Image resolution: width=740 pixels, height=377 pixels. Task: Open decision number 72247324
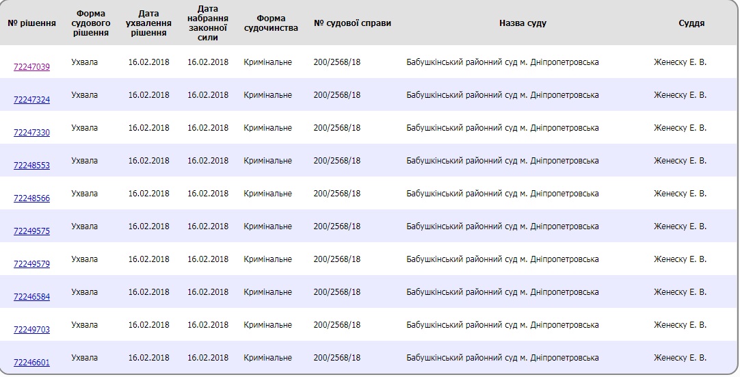pos(31,100)
